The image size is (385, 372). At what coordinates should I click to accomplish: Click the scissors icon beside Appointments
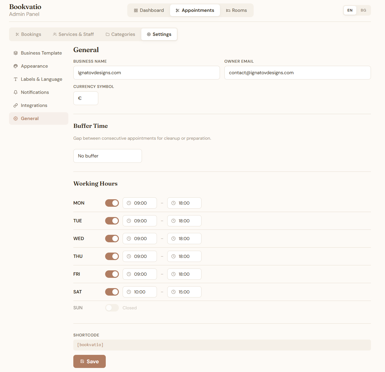178,10
